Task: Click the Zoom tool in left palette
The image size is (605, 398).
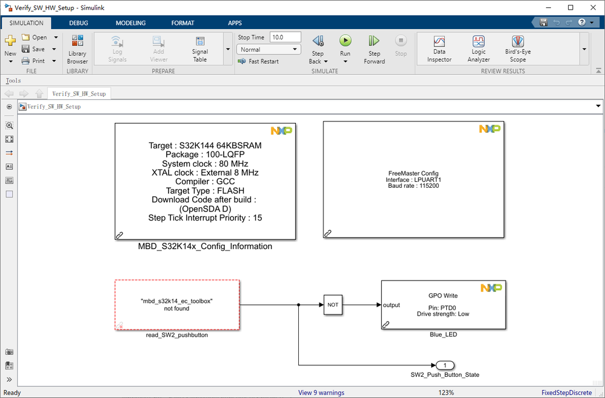Action: [10, 125]
